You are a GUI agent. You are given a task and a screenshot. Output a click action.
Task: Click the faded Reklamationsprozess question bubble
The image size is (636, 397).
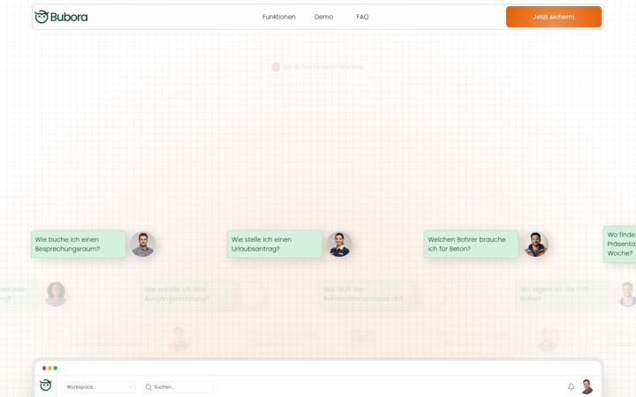coord(367,294)
